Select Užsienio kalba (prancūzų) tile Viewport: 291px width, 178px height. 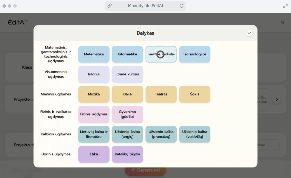[161, 134]
